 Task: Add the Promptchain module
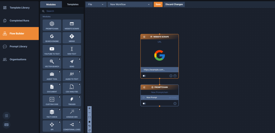click(x=52, y=25)
